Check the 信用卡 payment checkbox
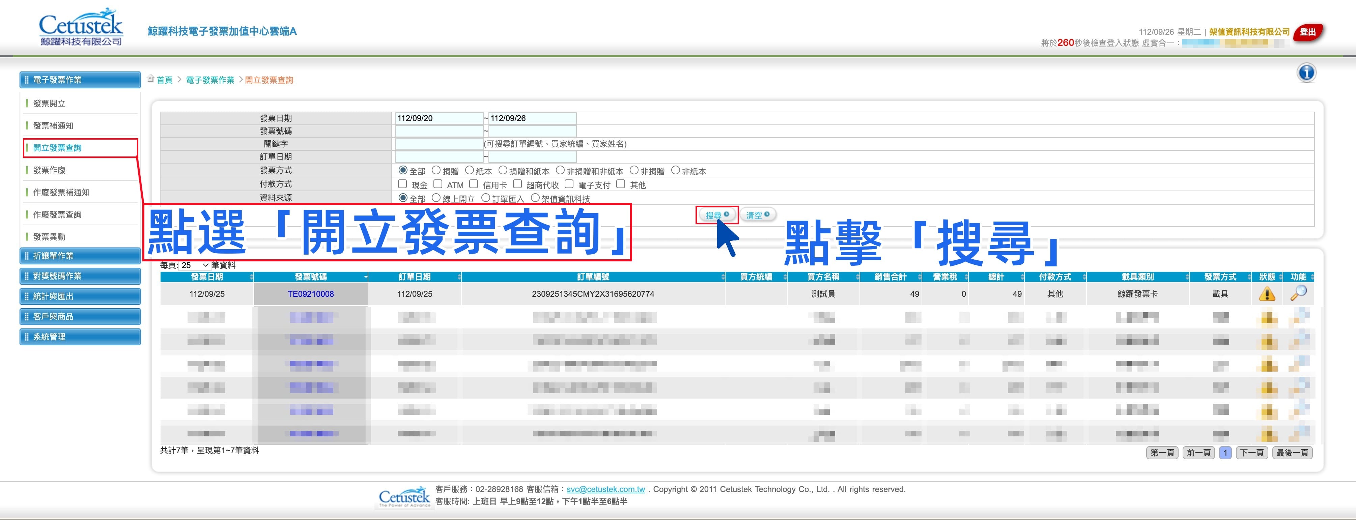 point(474,184)
